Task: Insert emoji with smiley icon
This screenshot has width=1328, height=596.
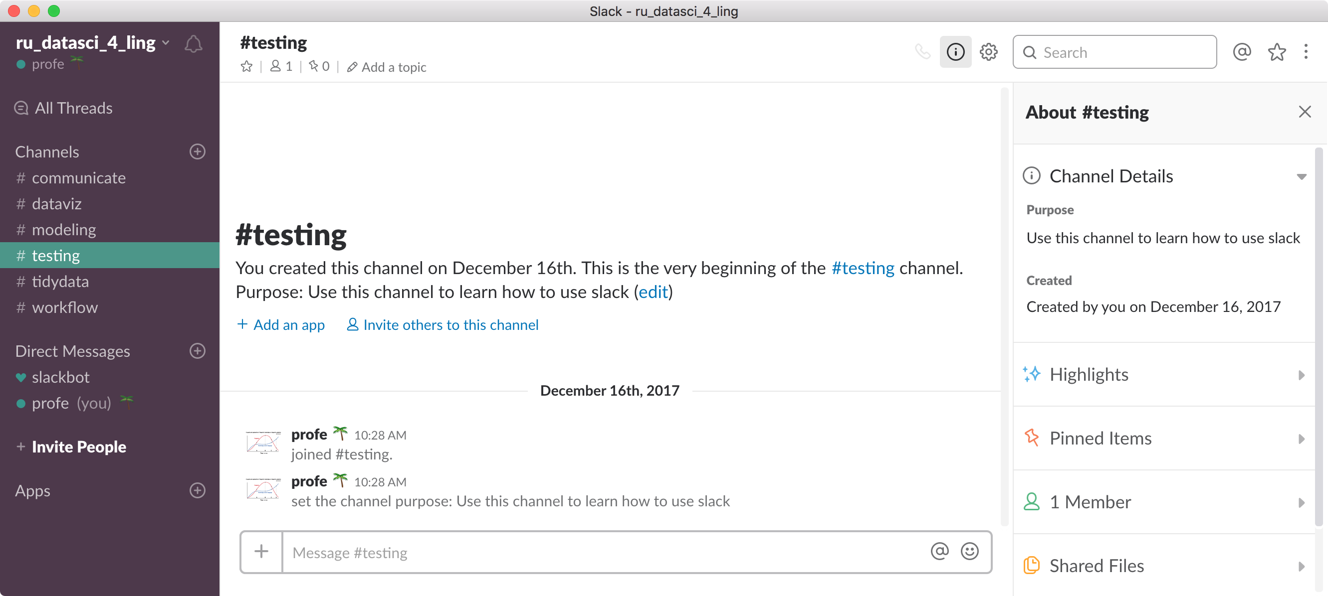Action: (x=969, y=551)
